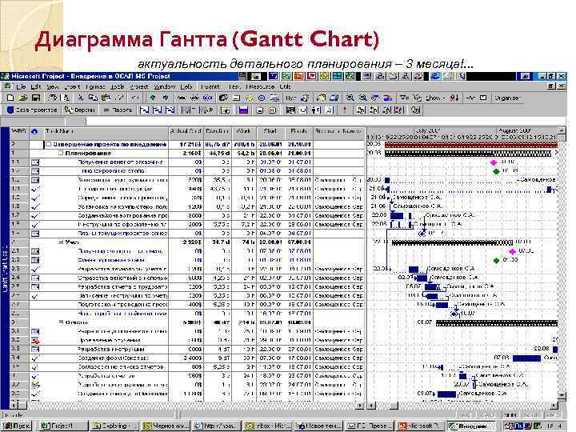Open the Insert menu
The image size is (576, 432).
[72, 86]
